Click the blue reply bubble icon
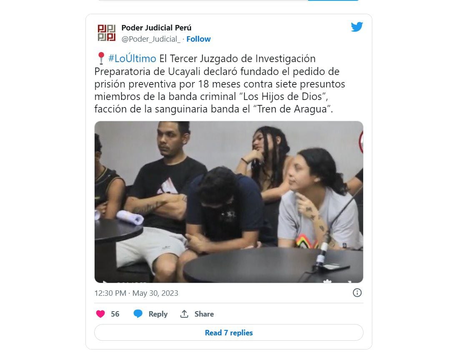Screen dimensions: 454x352 (138, 314)
